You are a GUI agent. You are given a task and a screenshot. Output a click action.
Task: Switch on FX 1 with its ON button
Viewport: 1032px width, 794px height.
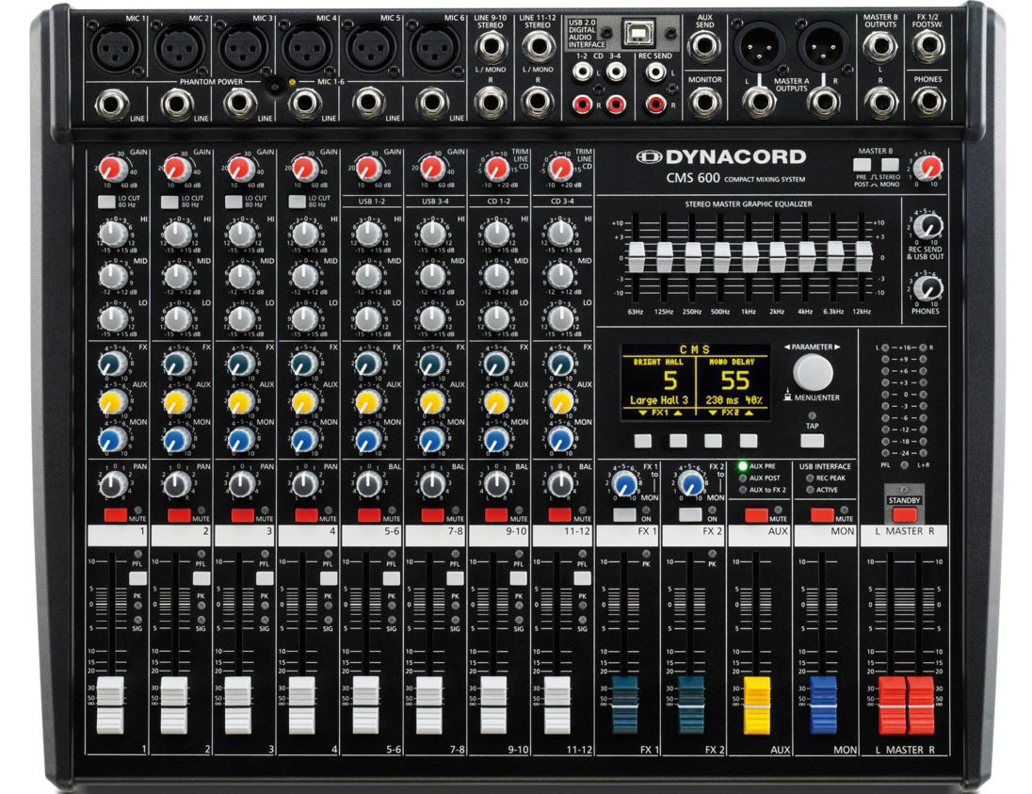(x=624, y=515)
